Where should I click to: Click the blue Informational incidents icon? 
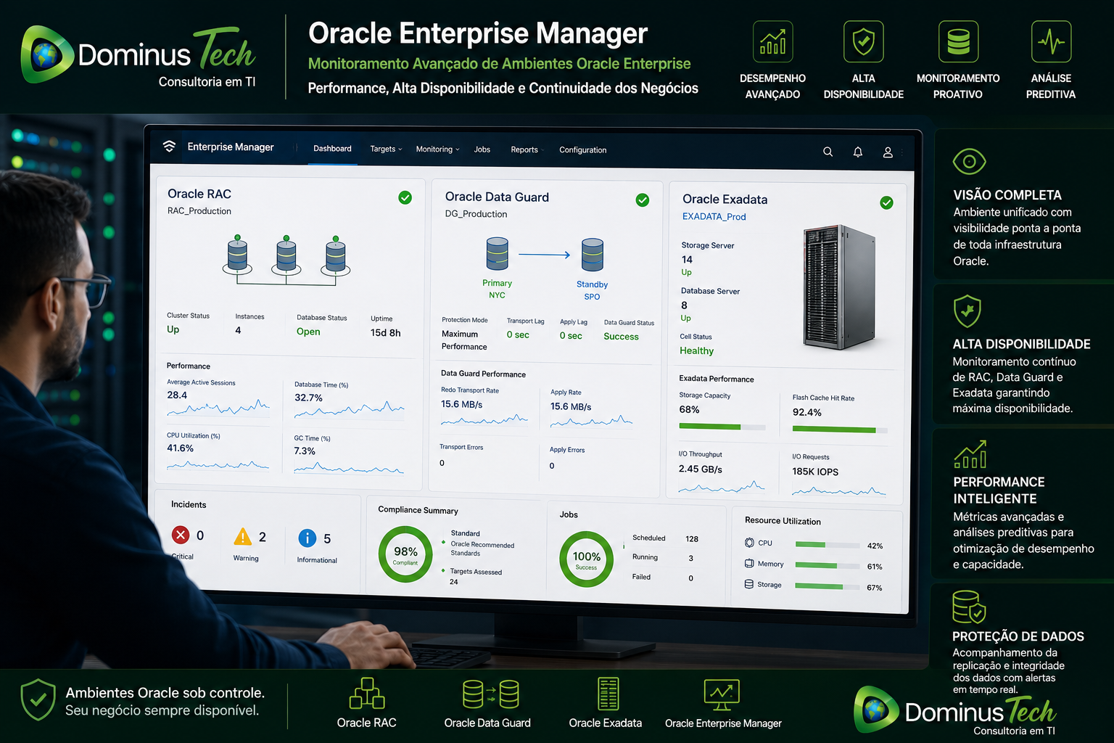[307, 538]
